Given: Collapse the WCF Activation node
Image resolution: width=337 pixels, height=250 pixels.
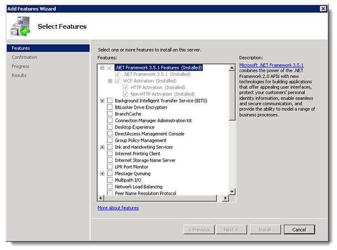Looking at the screenshot, I should [110, 81].
